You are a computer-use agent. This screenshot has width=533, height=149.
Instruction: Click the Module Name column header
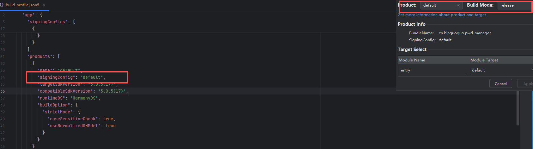tap(412, 60)
